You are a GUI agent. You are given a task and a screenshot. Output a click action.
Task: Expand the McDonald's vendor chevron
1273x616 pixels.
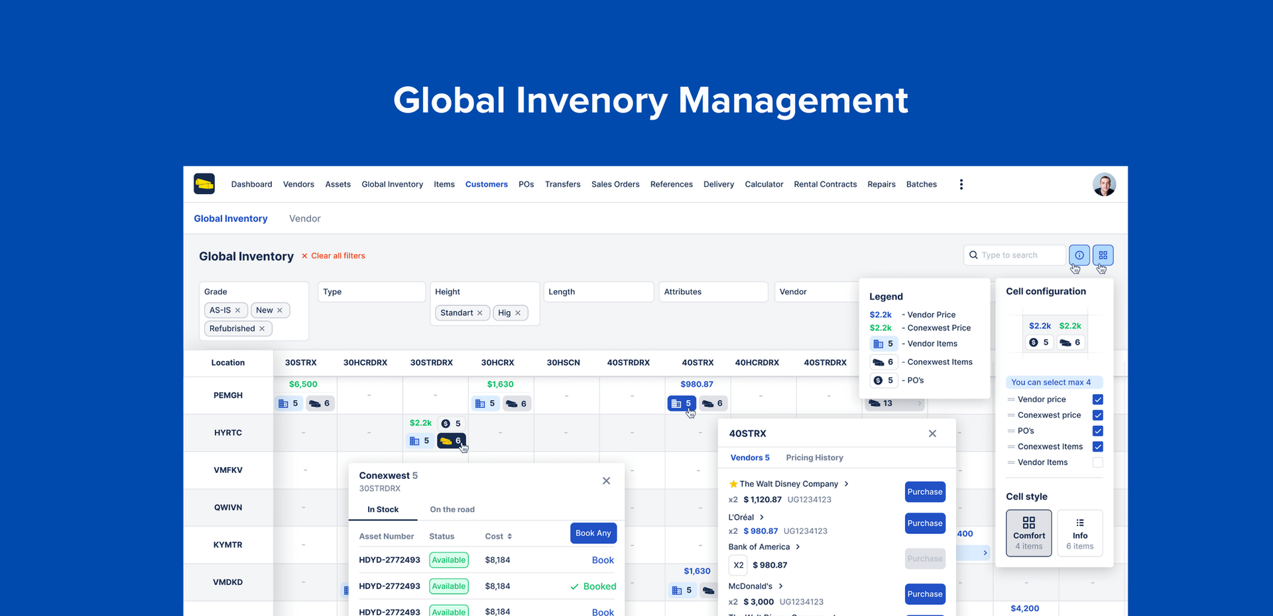click(x=780, y=586)
